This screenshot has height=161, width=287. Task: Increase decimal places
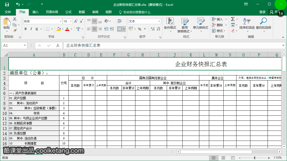pyautogui.click(x=153, y=29)
